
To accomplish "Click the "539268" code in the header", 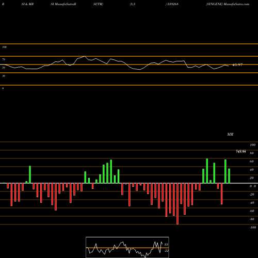I will pos(173,4).
